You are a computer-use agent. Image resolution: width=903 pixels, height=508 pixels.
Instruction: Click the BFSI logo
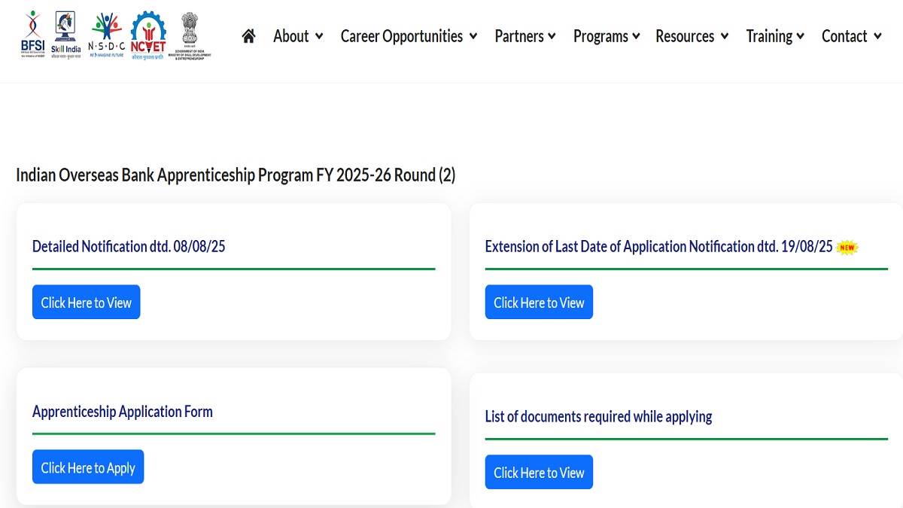32,35
